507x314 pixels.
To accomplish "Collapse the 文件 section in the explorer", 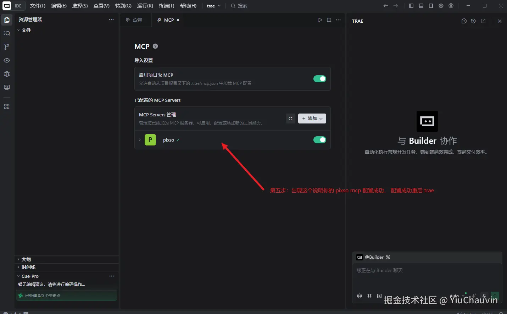I will click(67, 30).
